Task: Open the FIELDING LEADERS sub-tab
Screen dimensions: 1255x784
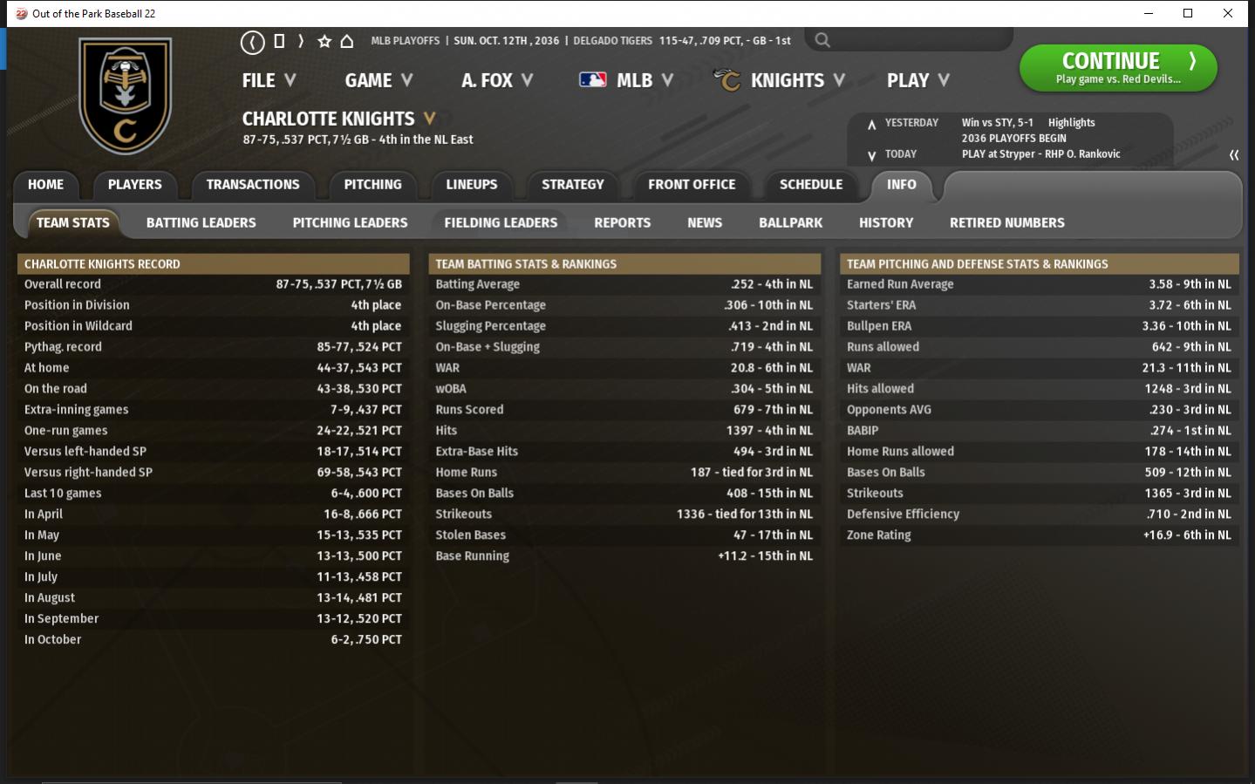Action: tap(501, 223)
